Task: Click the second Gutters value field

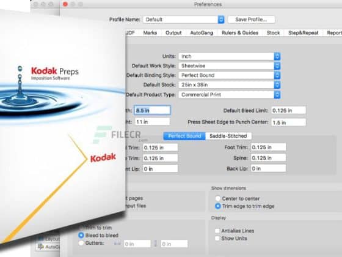Action: [174, 244]
